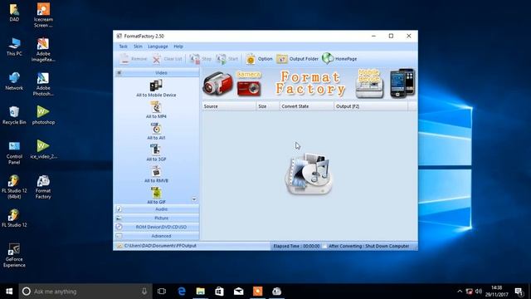Viewport: 531px width, 299px height.
Task: Select the All to RMVB converter
Action: (156, 174)
